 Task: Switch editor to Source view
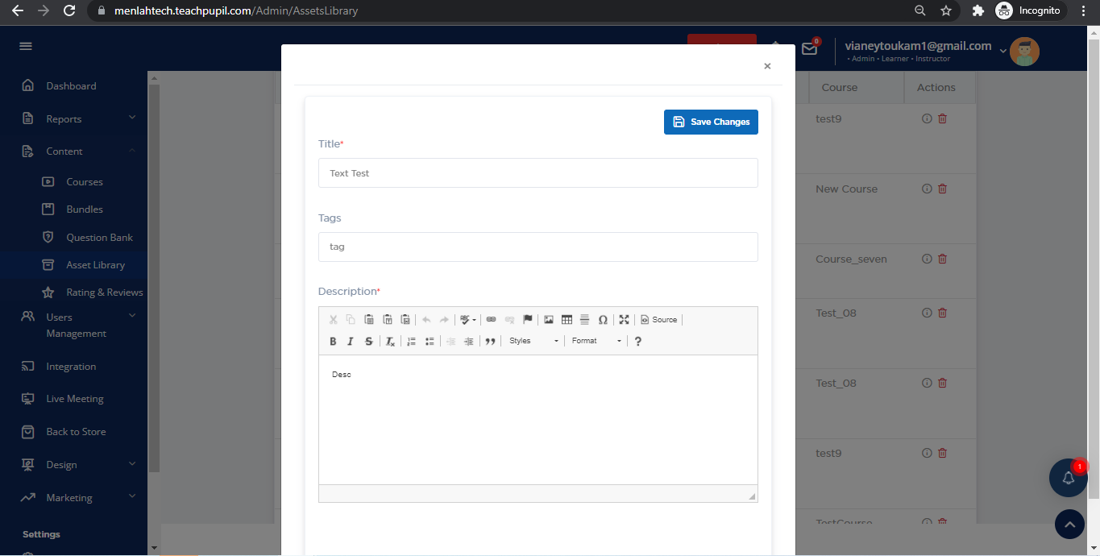click(659, 320)
